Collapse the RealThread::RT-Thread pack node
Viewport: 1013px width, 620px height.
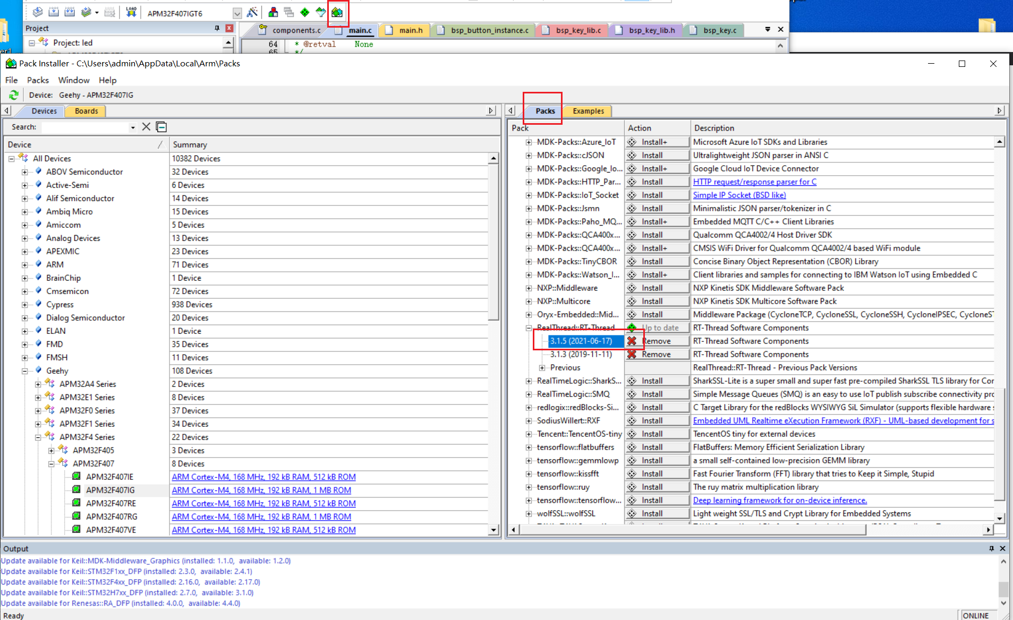[x=529, y=328]
